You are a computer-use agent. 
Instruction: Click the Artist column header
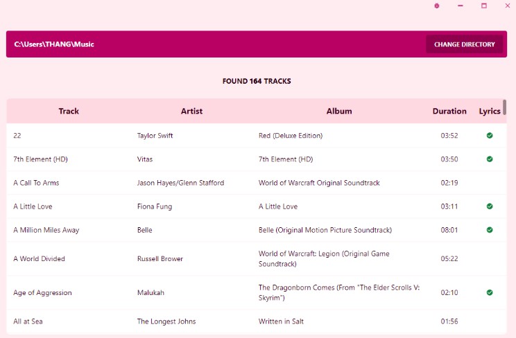click(191, 111)
